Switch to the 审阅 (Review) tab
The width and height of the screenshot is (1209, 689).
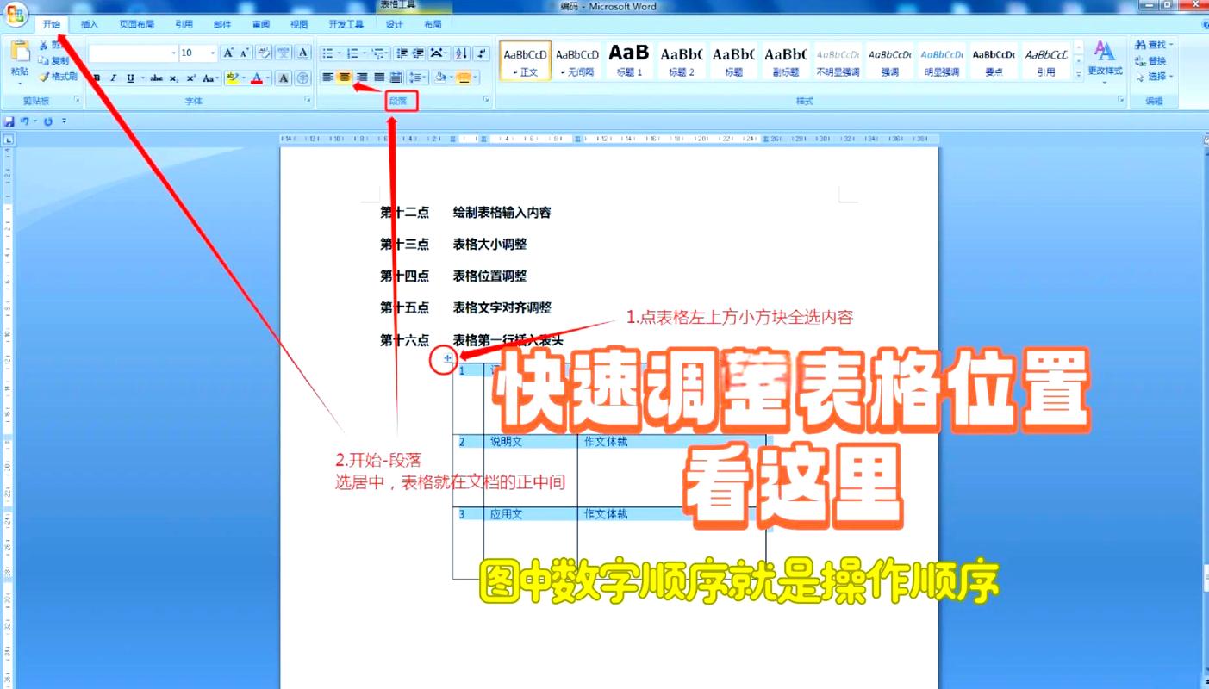coord(261,25)
